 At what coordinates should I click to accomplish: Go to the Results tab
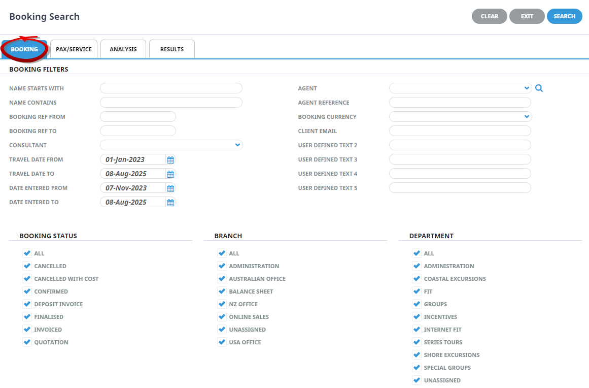coord(172,49)
